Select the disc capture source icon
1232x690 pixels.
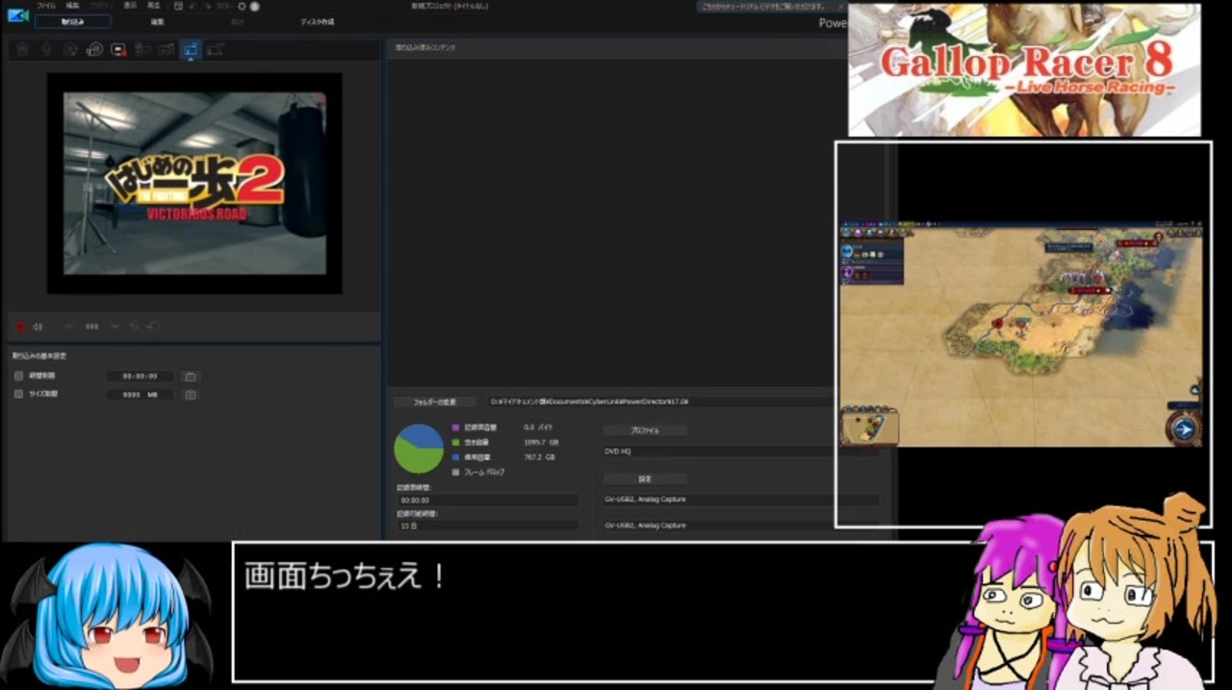coord(94,49)
